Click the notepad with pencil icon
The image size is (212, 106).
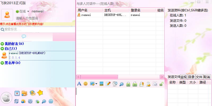tap(108, 84)
